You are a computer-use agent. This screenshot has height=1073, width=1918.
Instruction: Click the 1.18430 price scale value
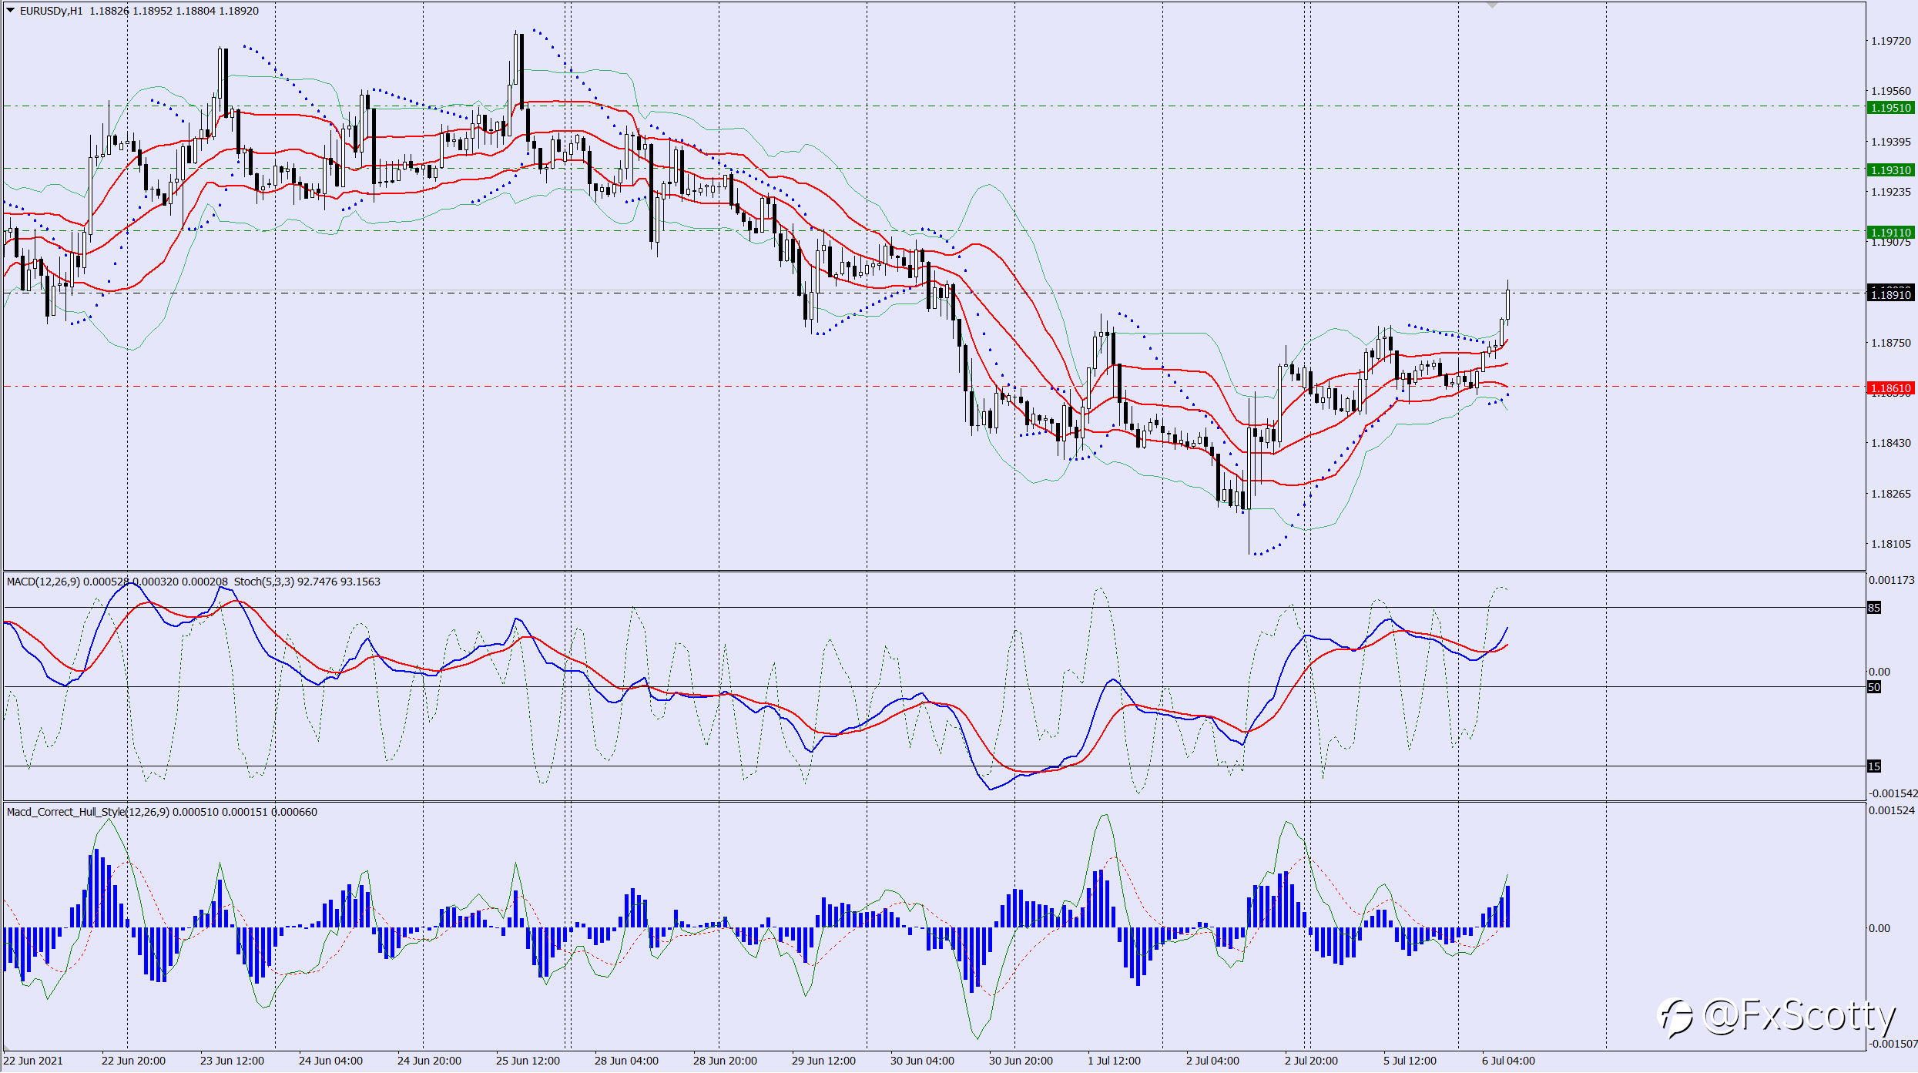coord(1891,443)
